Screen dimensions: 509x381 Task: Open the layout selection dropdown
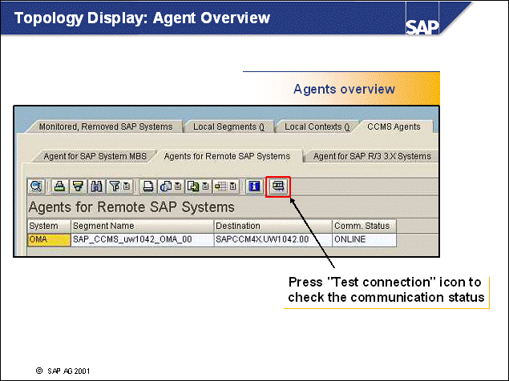pyautogui.click(x=225, y=186)
